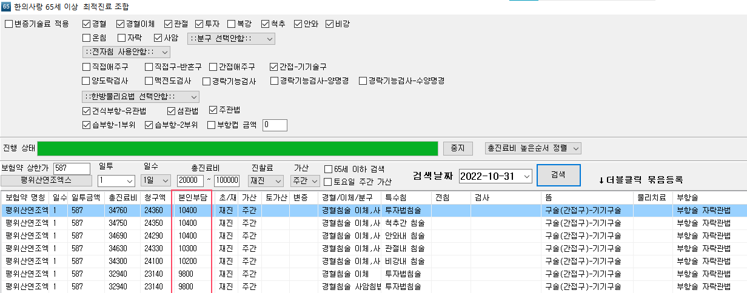Check the 65세 이하 검색 option
The height and width of the screenshot is (293, 747).
pyautogui.click(x=328, y=169)
